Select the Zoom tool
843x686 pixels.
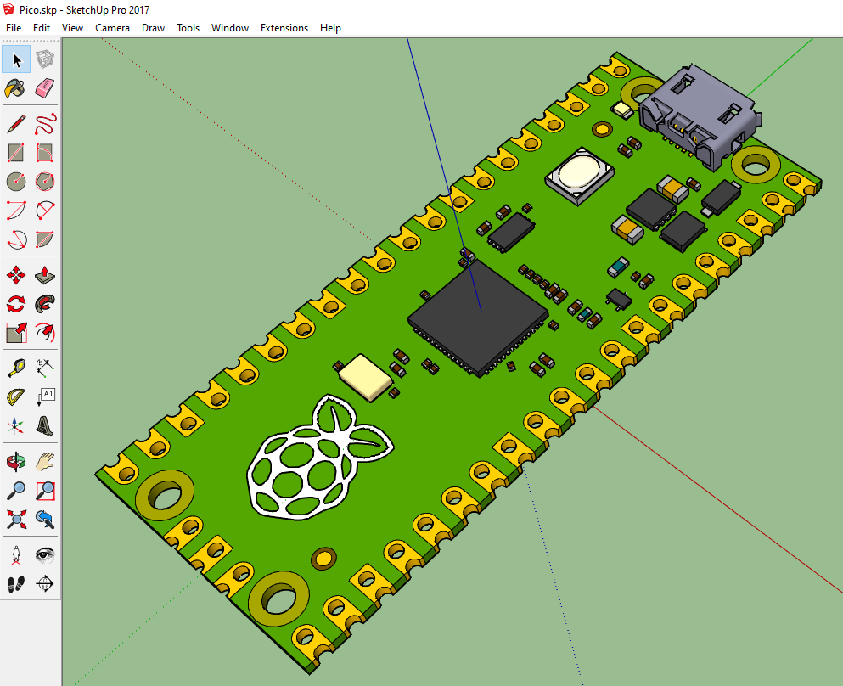click(14, 490)
